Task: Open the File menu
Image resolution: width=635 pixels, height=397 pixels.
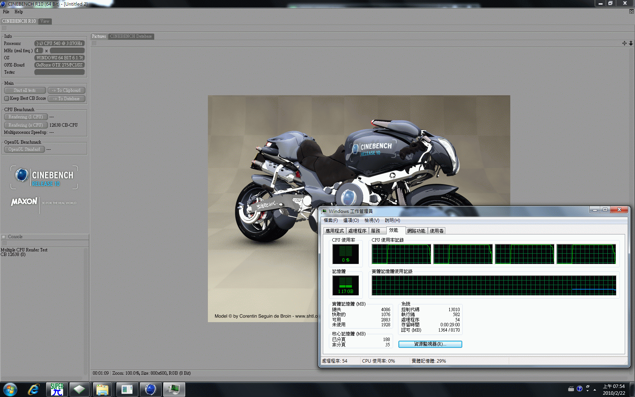Action: [6, 12]
